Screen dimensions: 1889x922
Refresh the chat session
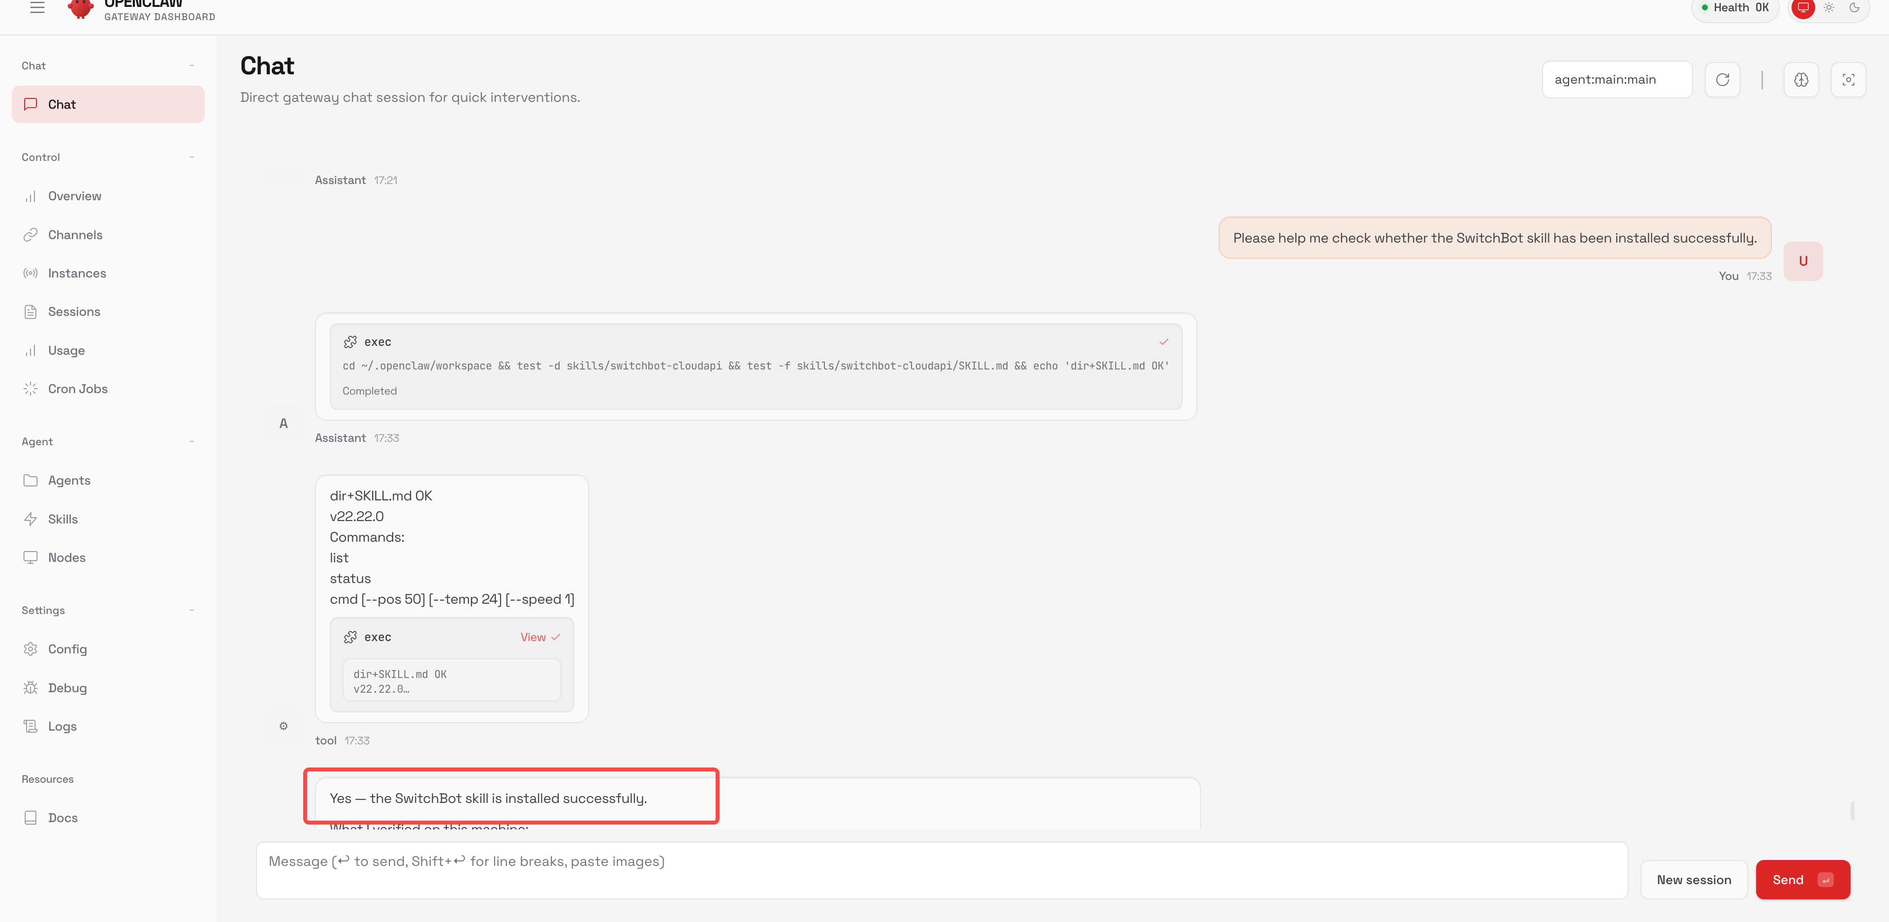click(1723, 79)
